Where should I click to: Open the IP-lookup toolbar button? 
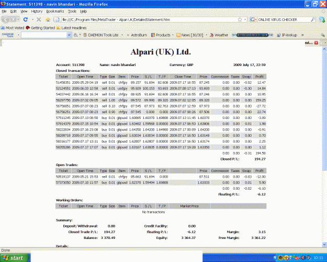(x=287, y=35)
